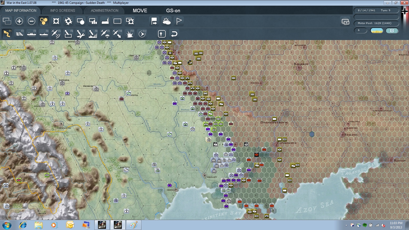This screenshot has height=230, width=409.
Task: Toggle factory locations display icon
Action: 105,21
